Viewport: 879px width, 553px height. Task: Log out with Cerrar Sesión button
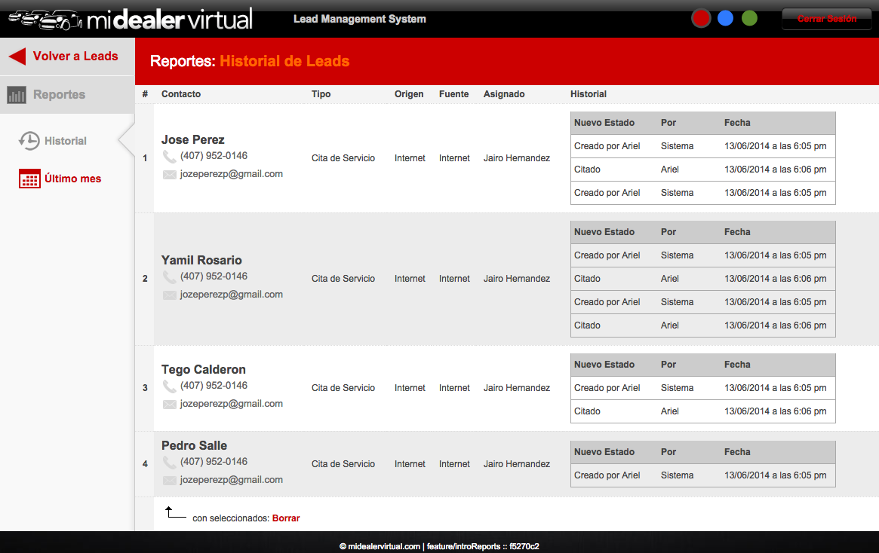[x=827, y=19]
